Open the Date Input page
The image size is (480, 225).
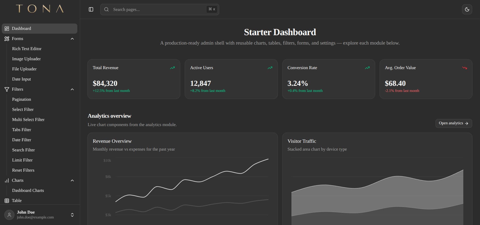point(21,79)
